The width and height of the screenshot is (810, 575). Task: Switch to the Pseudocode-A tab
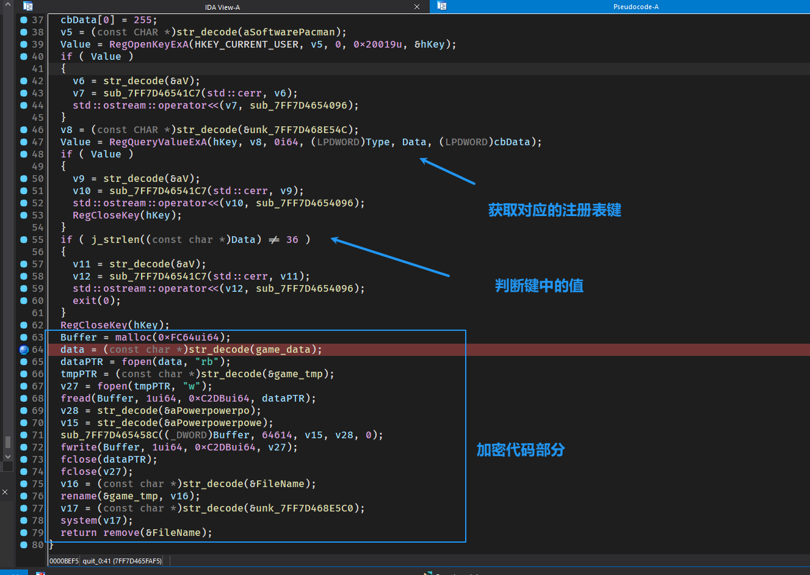point(635,7)
